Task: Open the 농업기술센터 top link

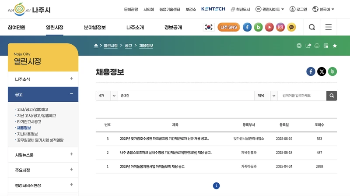Action: [x=170, y=9]
